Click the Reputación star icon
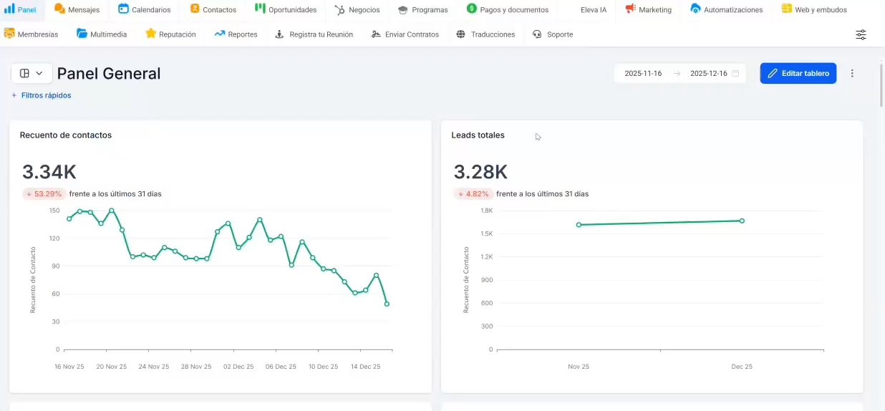The width and height of the screenshot is (885, 411). tap(150, 34)
